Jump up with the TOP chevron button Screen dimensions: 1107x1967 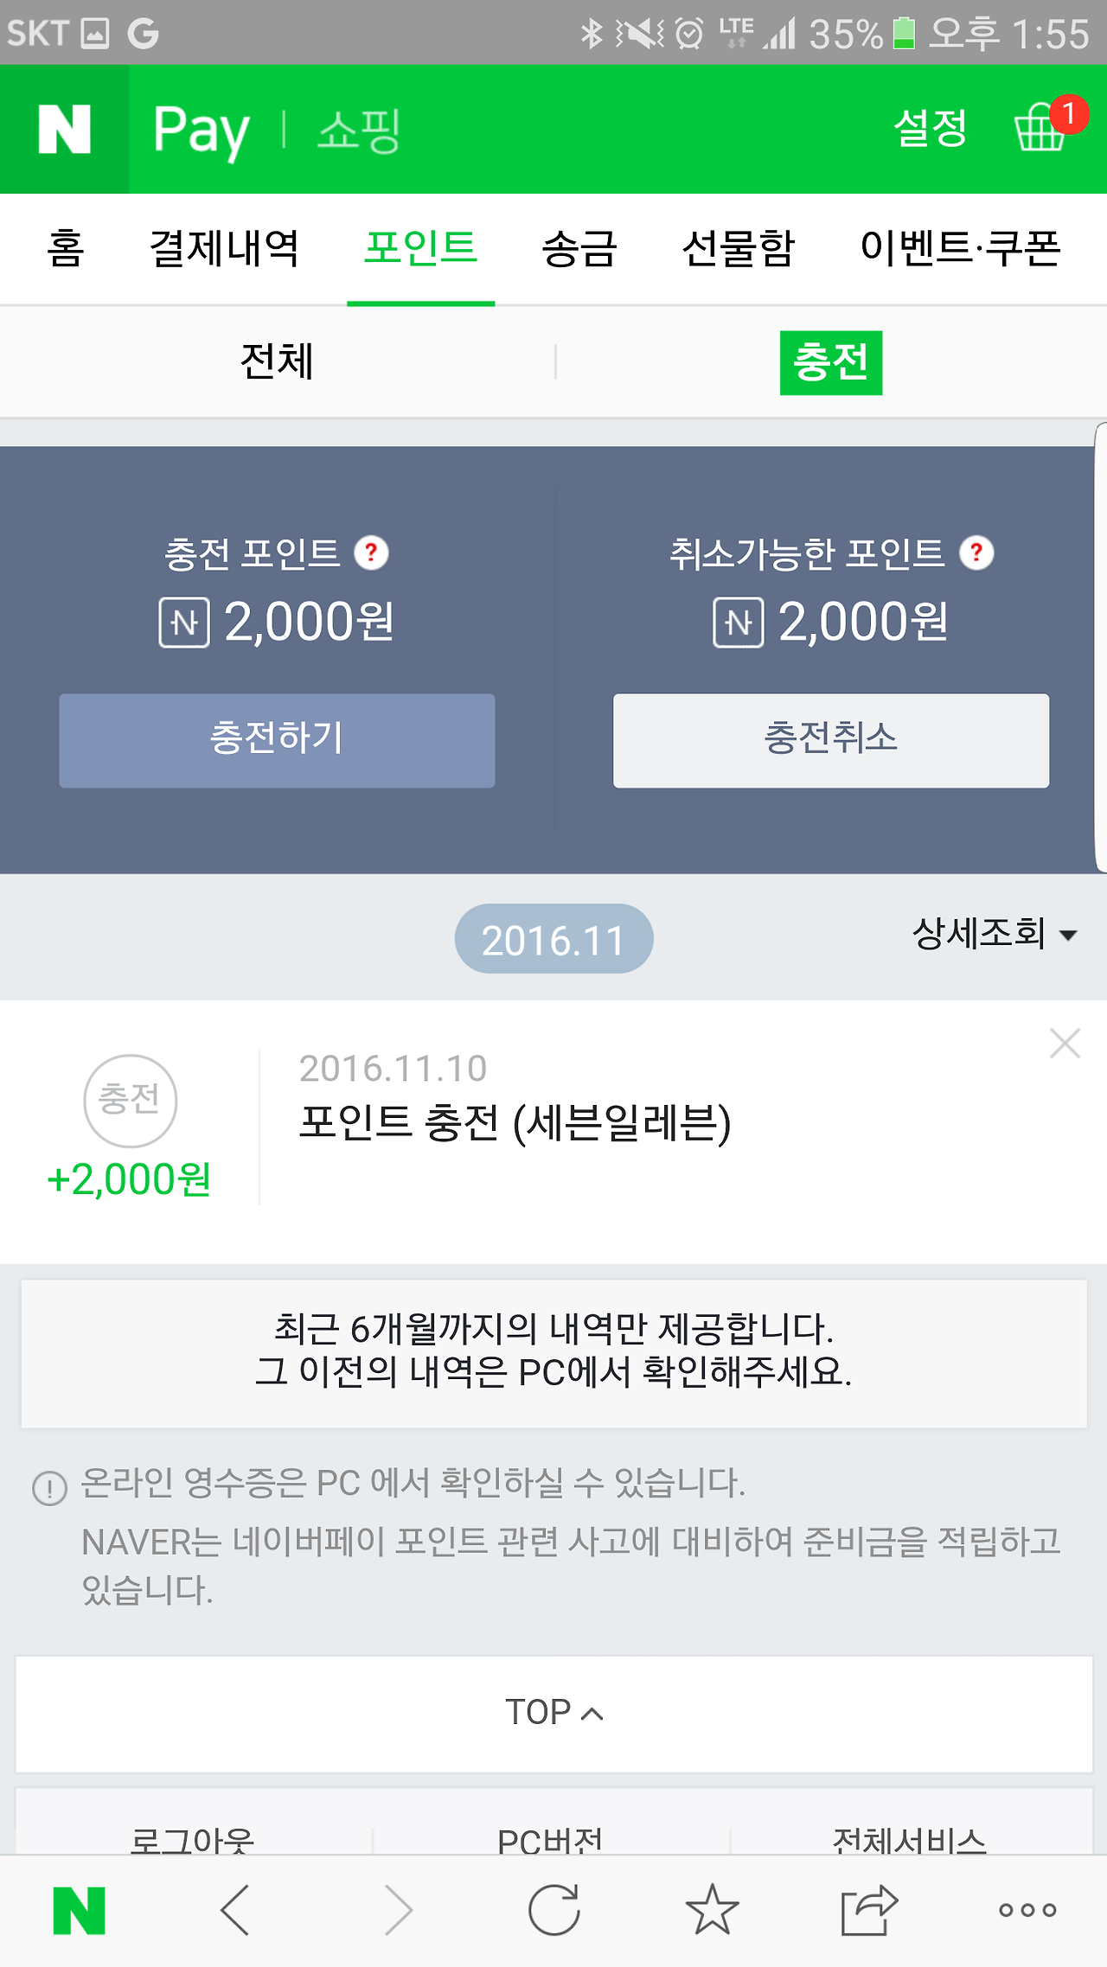pyautogui.click(x=553, y=1714)
